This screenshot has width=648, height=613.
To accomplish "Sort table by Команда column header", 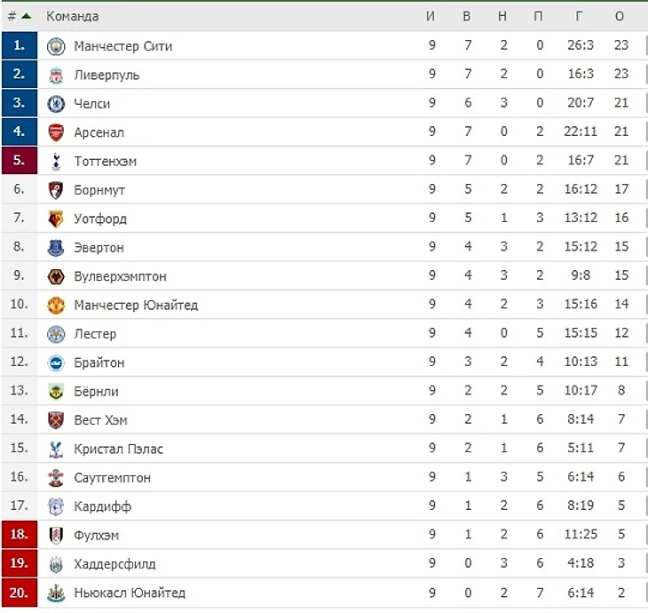I will [x=73, y=16].
